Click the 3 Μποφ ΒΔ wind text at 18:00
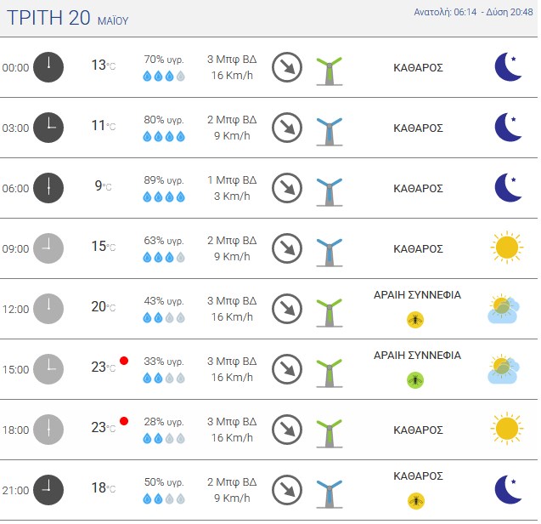This screenshot has width=541, height=524. 232,421
